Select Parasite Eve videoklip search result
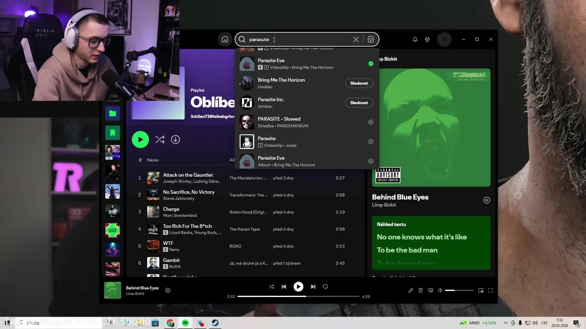 [307, 64]
